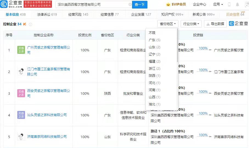Open 汕头灵感之茶科技有限公司 company link
Viewport: 249px width, 148px height.
(47, 115)
